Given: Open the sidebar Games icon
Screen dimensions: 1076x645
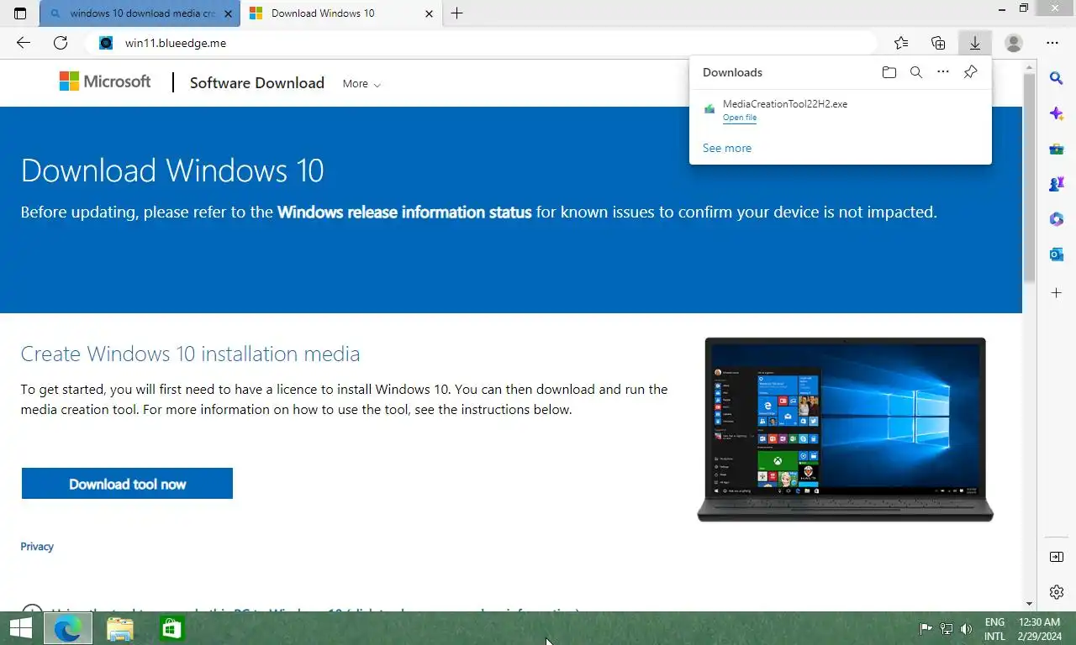Looking at the screenshot, I should pyautogui.click(x=1057, y=184).
